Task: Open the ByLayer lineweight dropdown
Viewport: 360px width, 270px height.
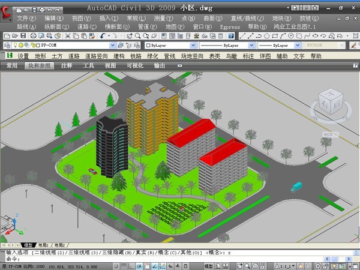Action: pos(298,46)
